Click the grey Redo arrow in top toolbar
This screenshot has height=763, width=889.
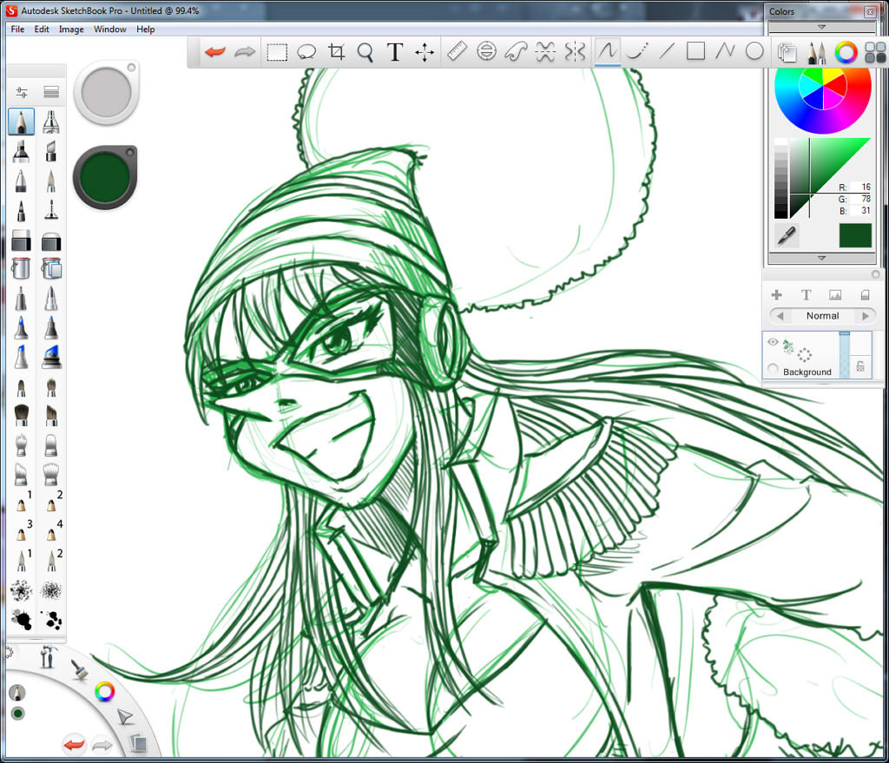click(x=245, y=52)
